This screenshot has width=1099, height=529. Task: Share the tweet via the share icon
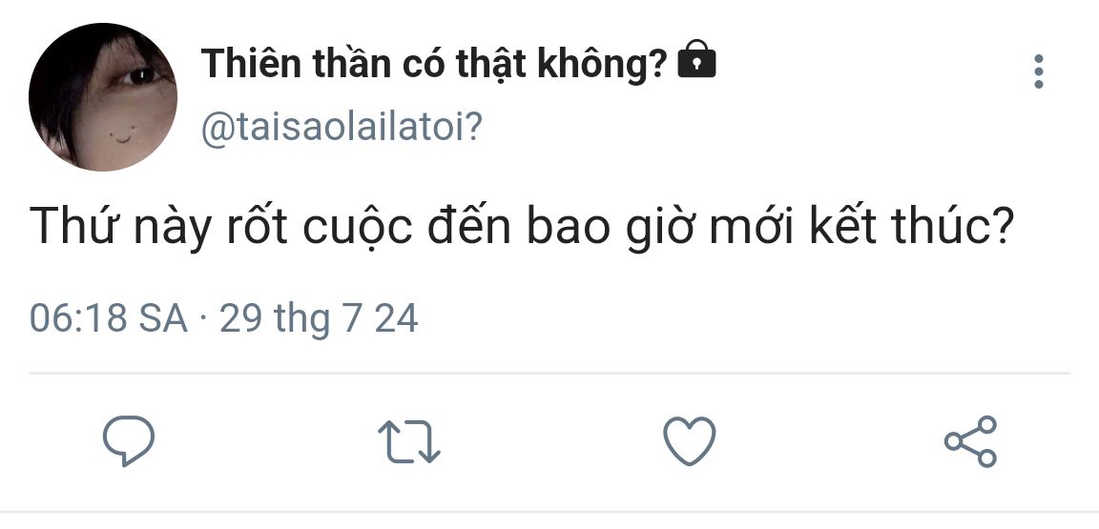[x=971, y=440]
